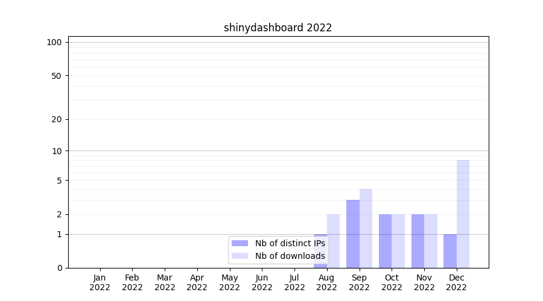Click the 'Jun 2022' x-axis label
Viewport: 543px width, 301px height.
point(262,282)
